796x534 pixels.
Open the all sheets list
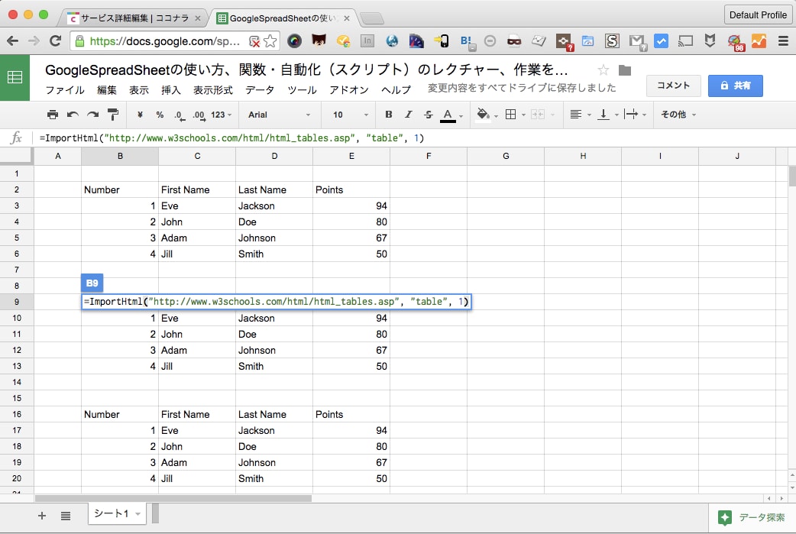[66, 516]
